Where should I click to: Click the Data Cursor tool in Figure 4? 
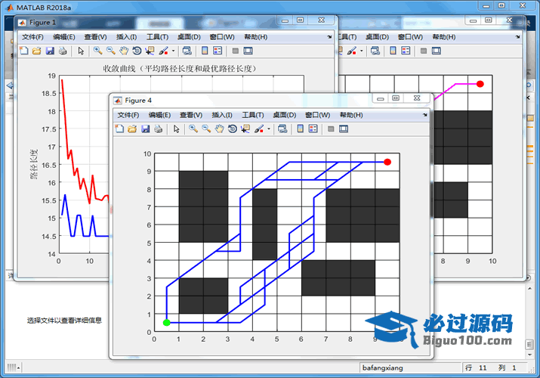click(x=245, y=129)
